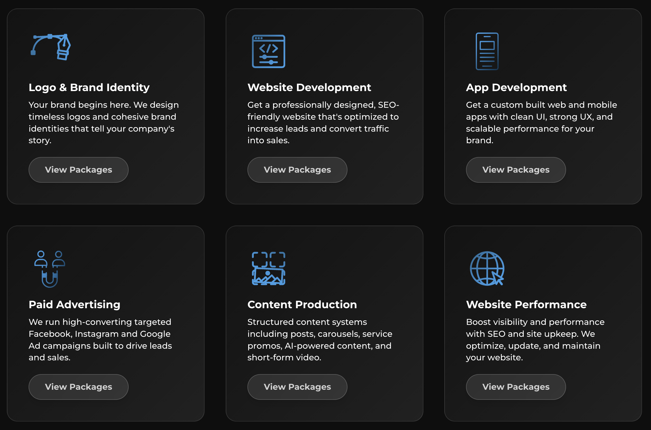Open View Packages for Website Performance
The image size is (651, 430).
point(516,387)
